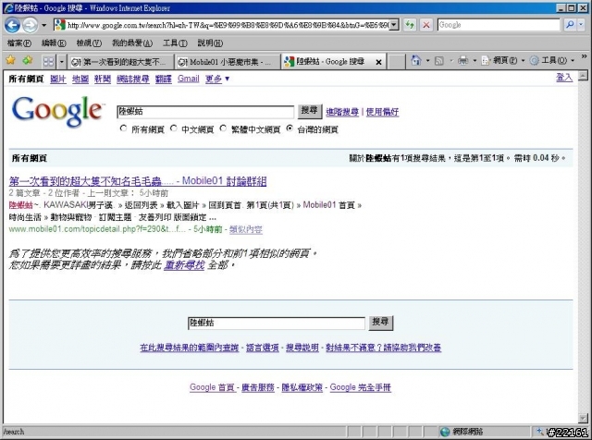Open 進階搜尋 advanced search link

tap(342, 112)
